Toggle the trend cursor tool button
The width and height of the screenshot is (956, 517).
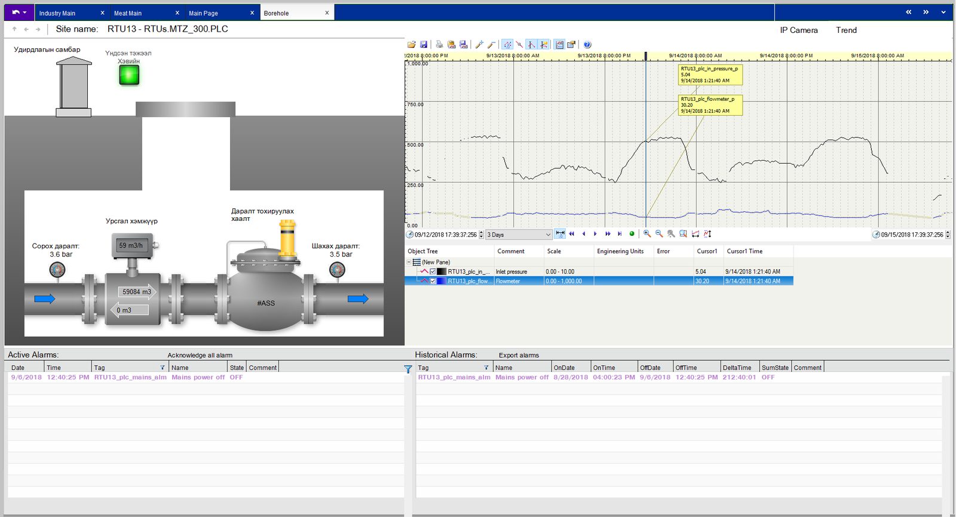coord(531,45)
